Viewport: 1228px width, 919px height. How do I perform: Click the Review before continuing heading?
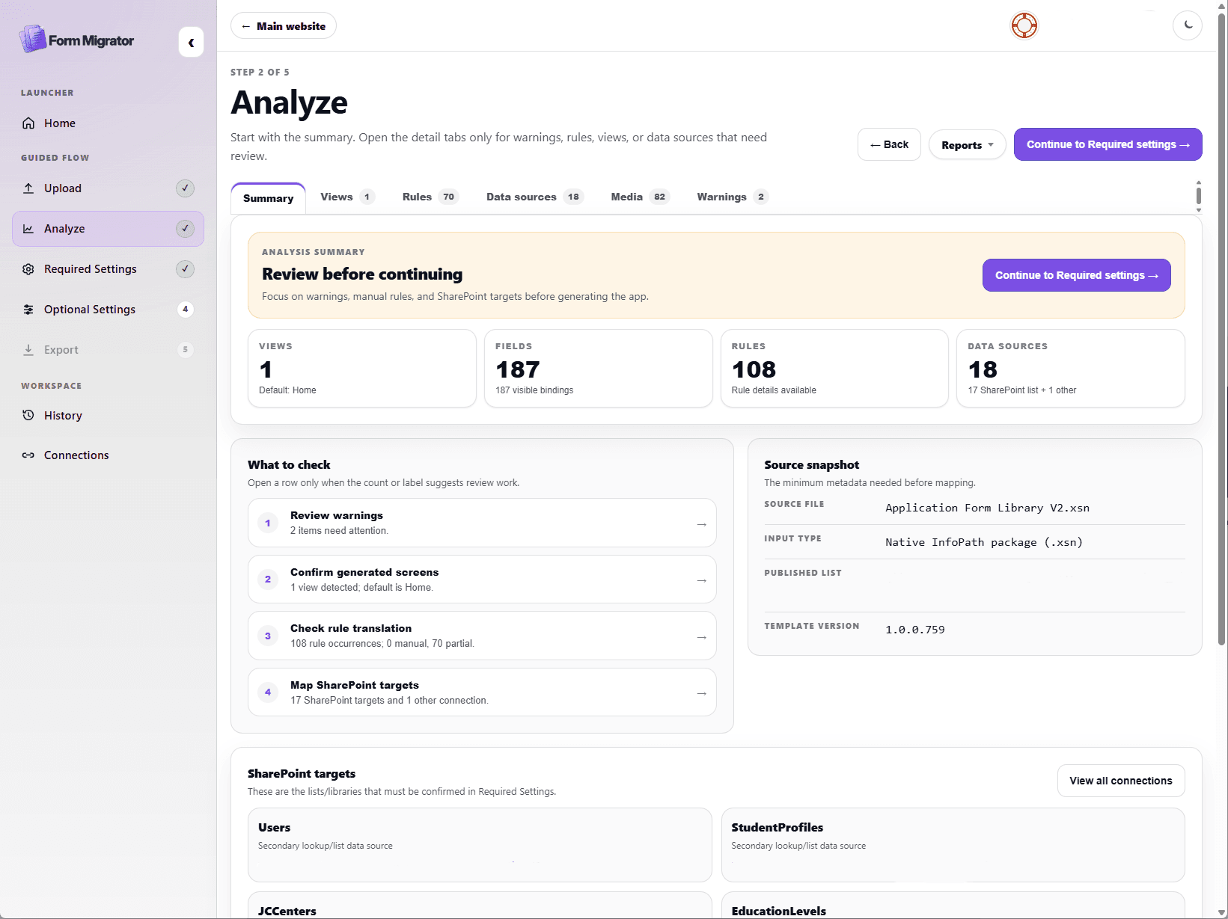[x=362, y=274]
